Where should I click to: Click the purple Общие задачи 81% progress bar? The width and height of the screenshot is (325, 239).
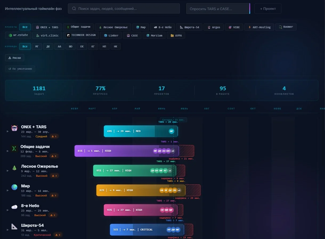click(127, 151)
